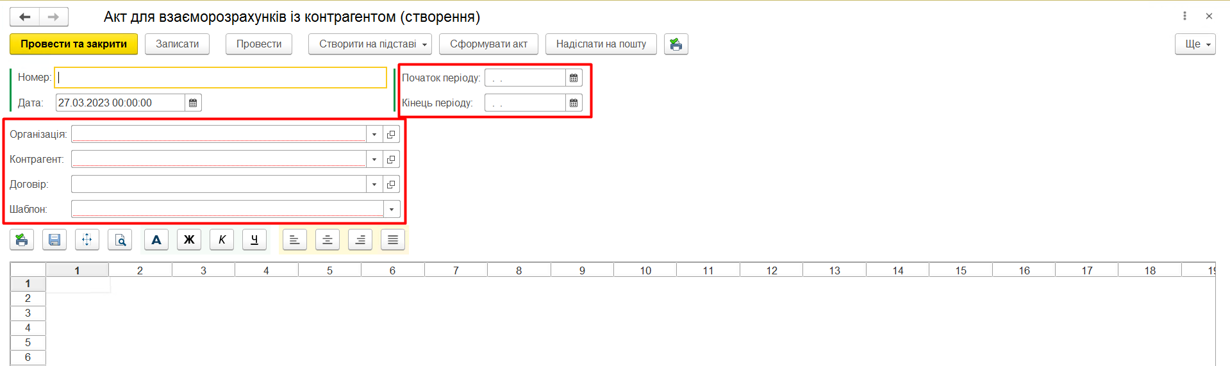This screenshot has width=1230, height=366.
Task: Open the Ще menu
Action: pos(1195,44)
